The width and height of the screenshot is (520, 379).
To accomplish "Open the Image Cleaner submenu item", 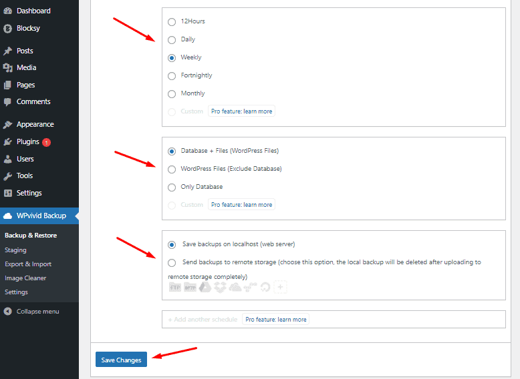I will 25,278.
